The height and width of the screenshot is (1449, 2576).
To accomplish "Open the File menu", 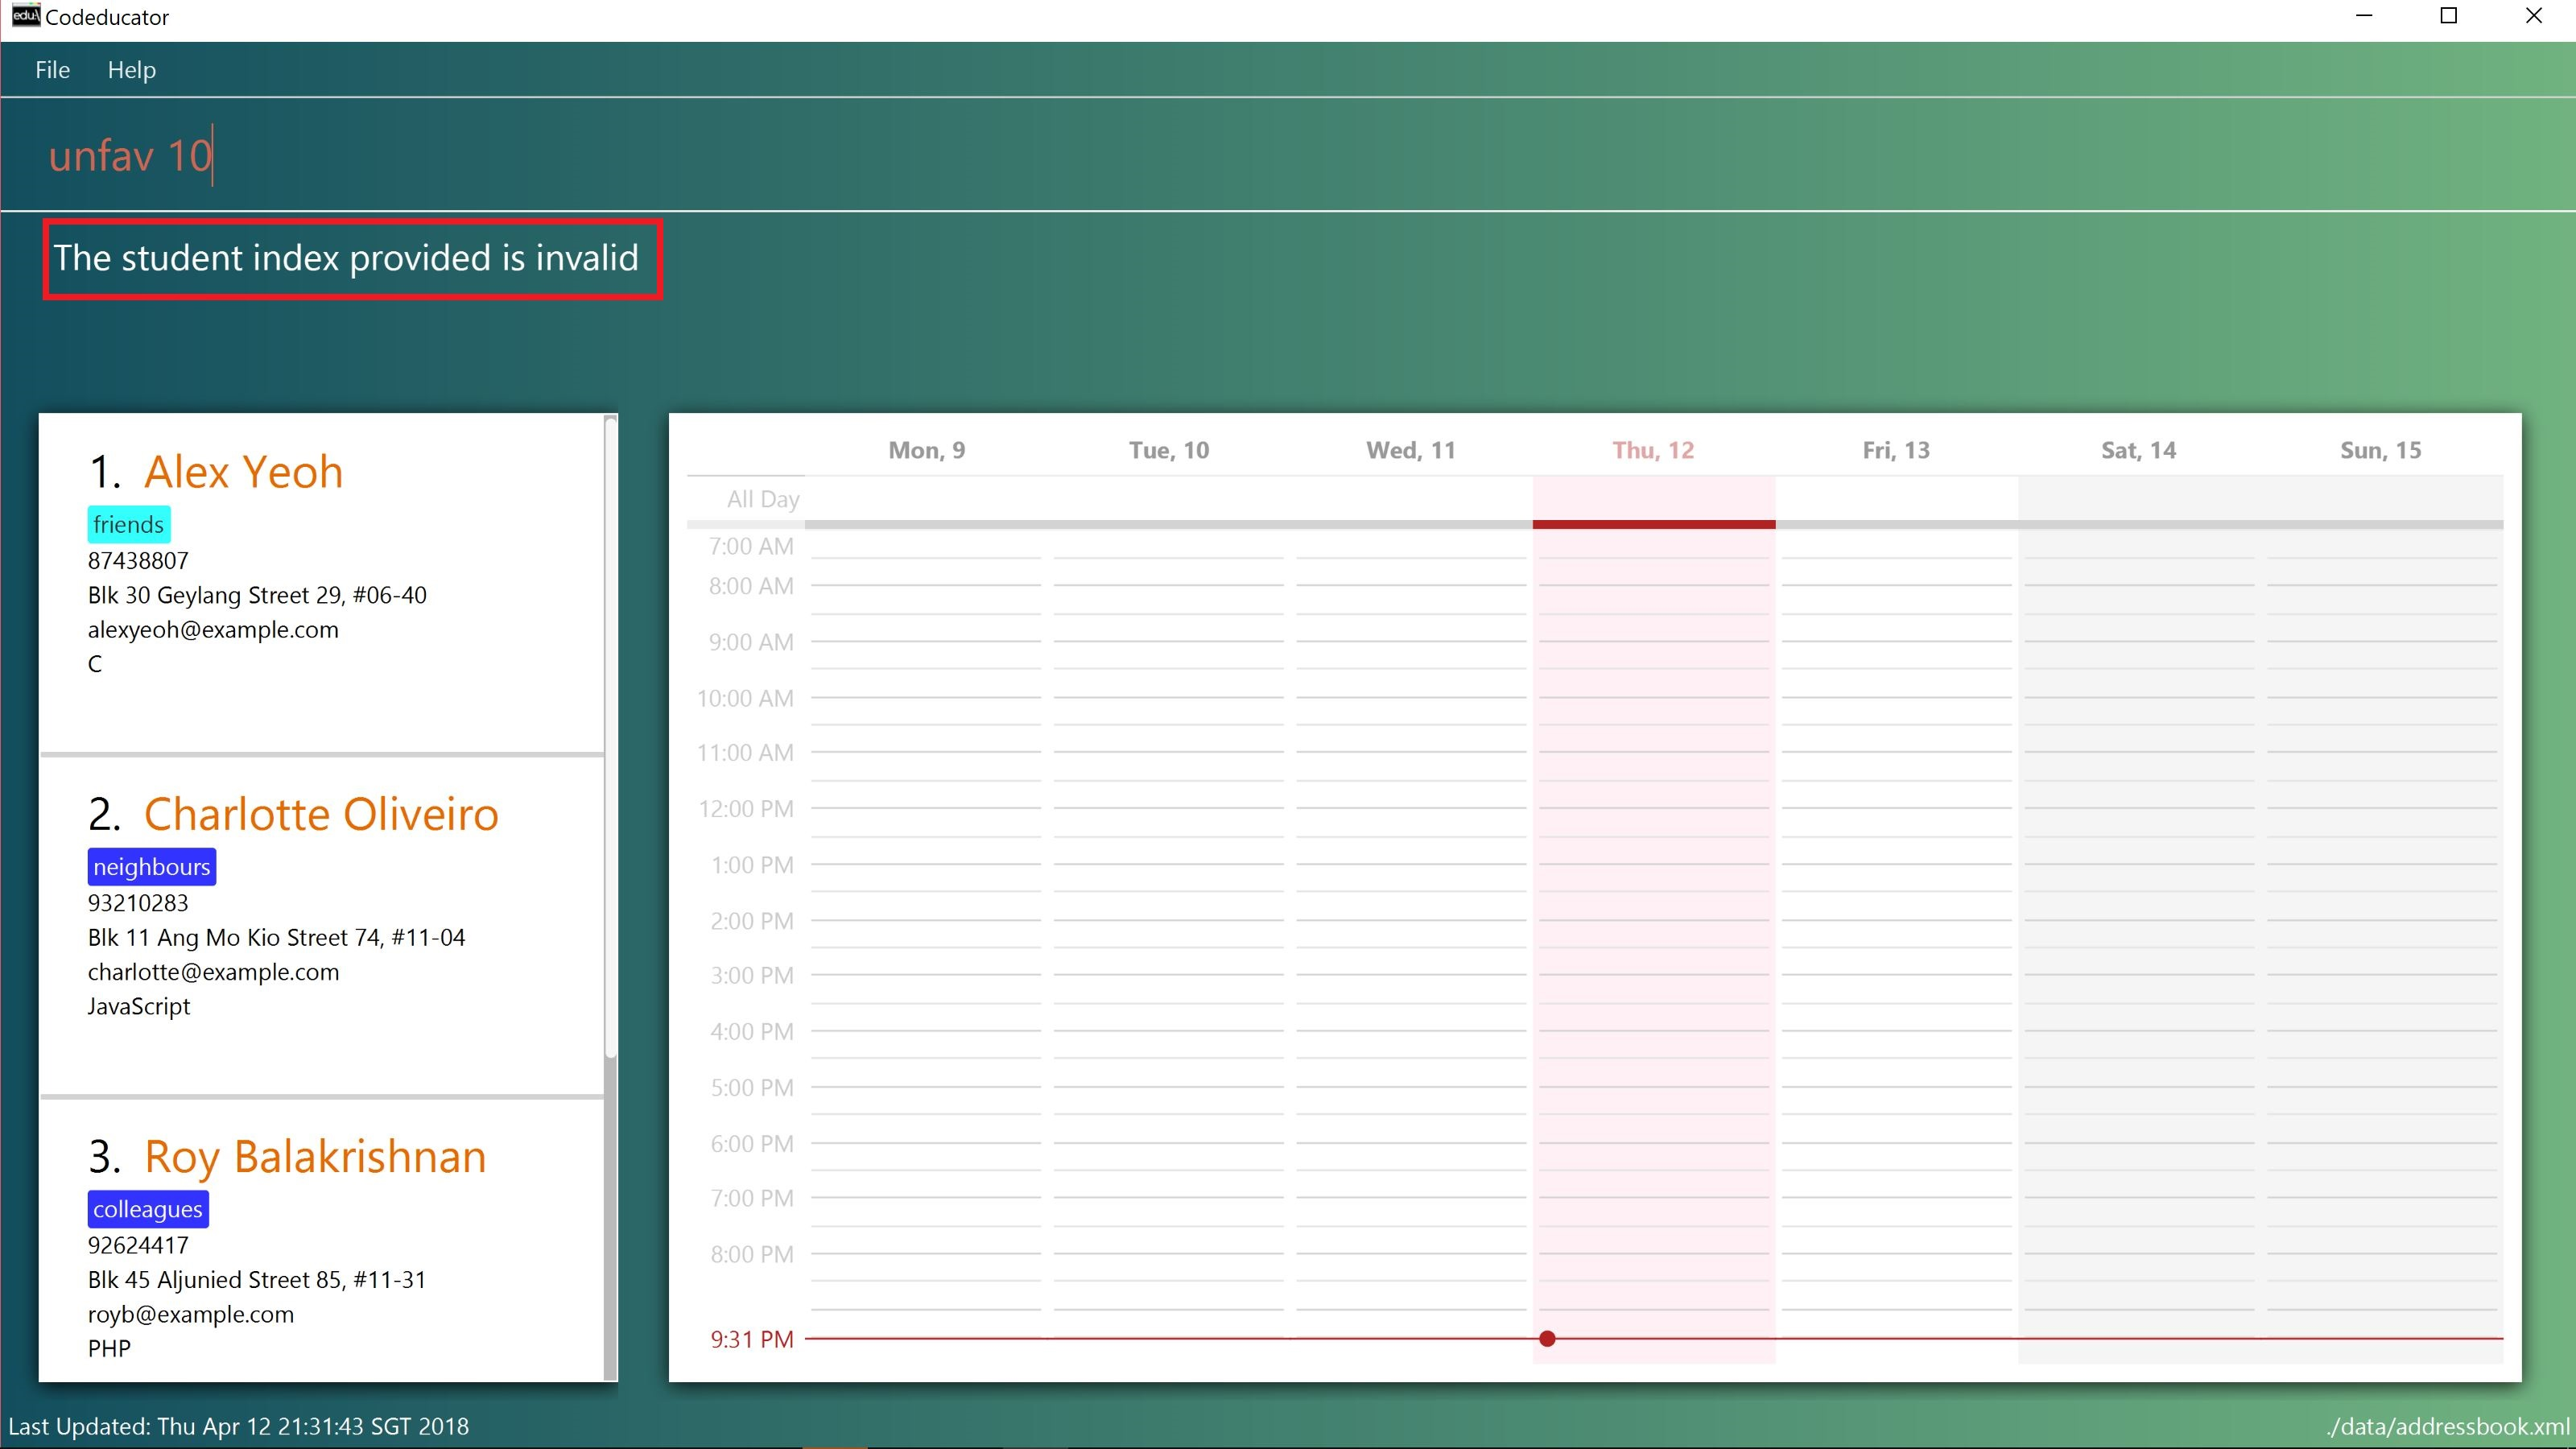I will pos(52,70).
